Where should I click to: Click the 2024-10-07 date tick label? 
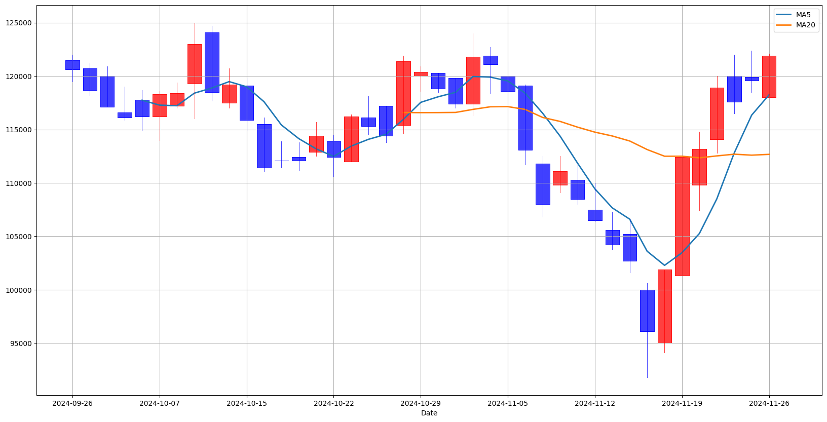160,403
